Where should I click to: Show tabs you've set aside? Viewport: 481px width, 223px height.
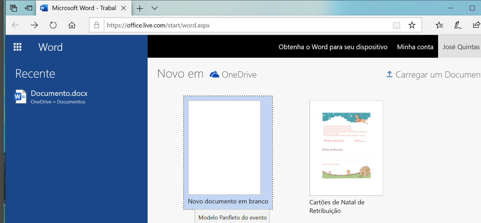(x=14, y=8)
